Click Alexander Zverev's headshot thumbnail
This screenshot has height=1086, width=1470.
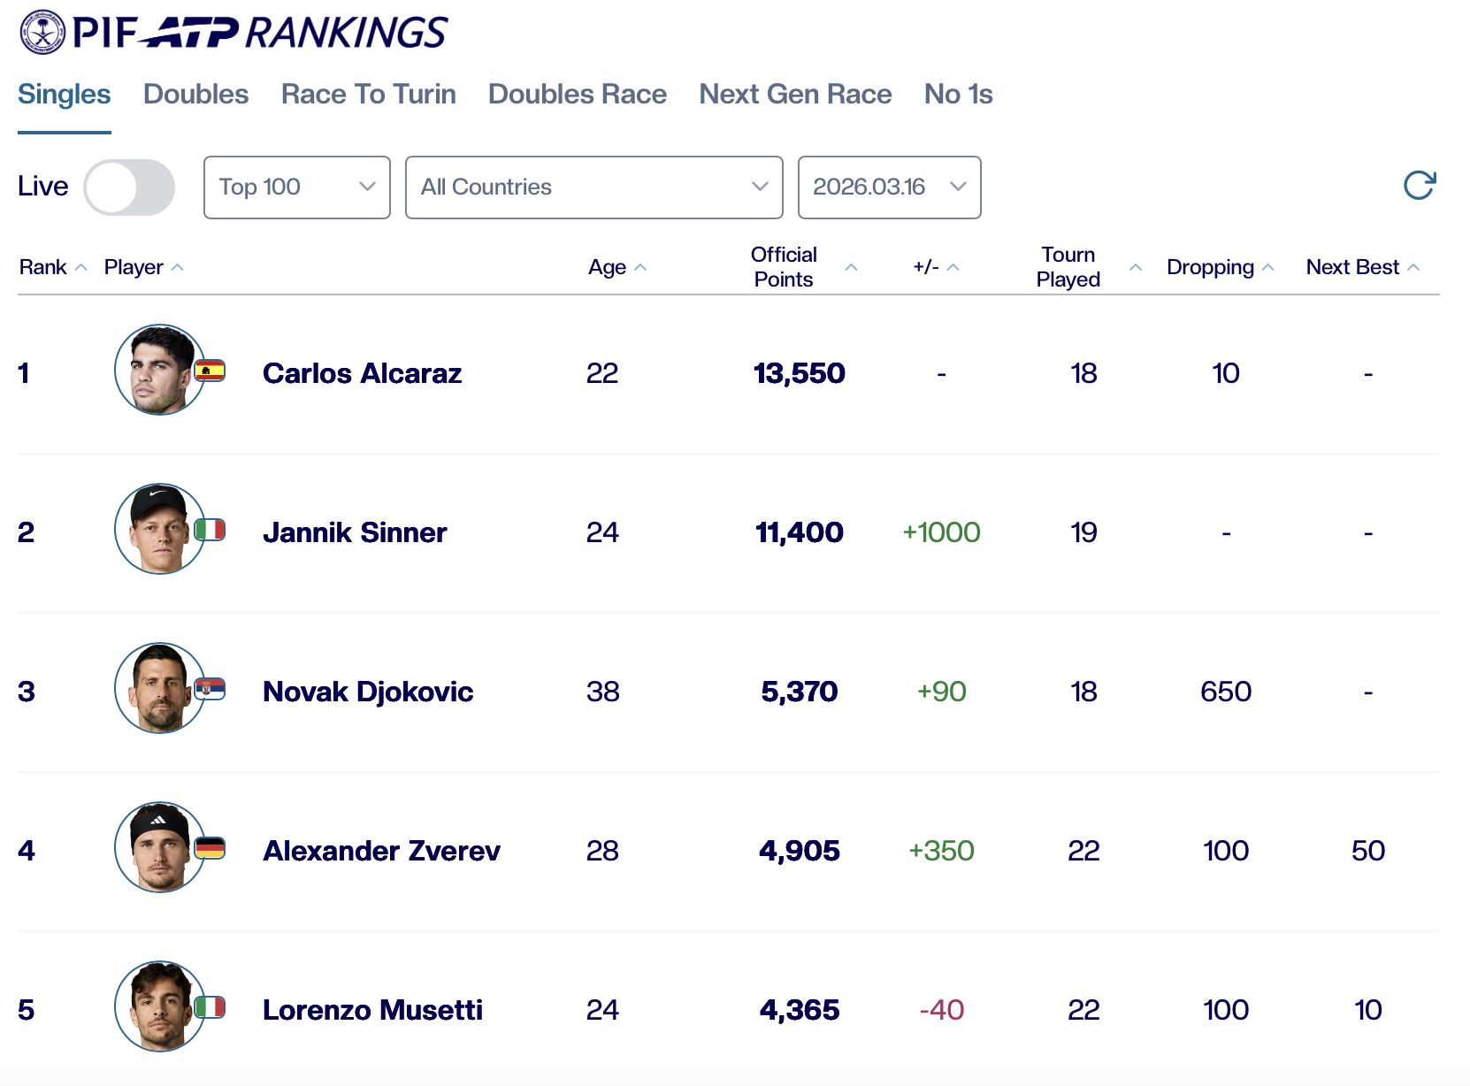pyautogui.click(x=160, y=847)
